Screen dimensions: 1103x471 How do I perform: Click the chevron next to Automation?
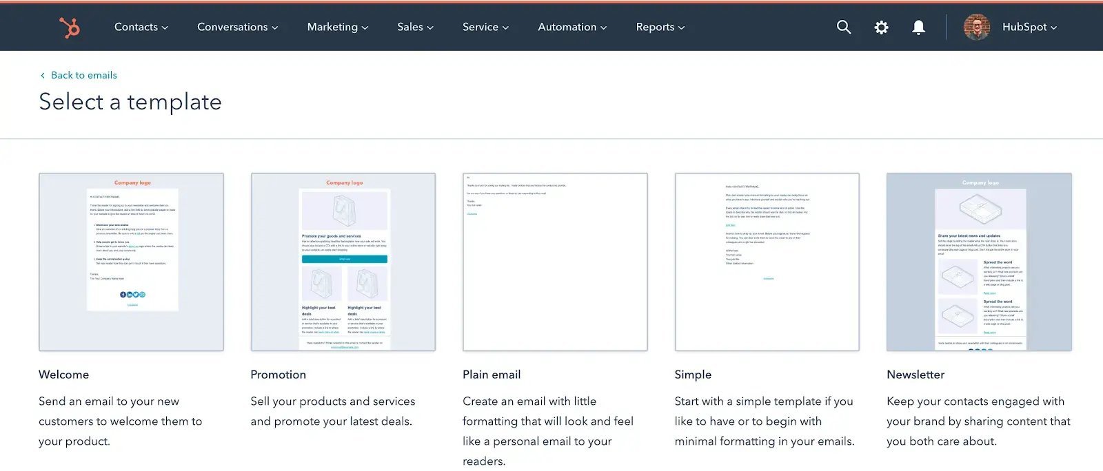pyautogui.click(x=604, y=28)
